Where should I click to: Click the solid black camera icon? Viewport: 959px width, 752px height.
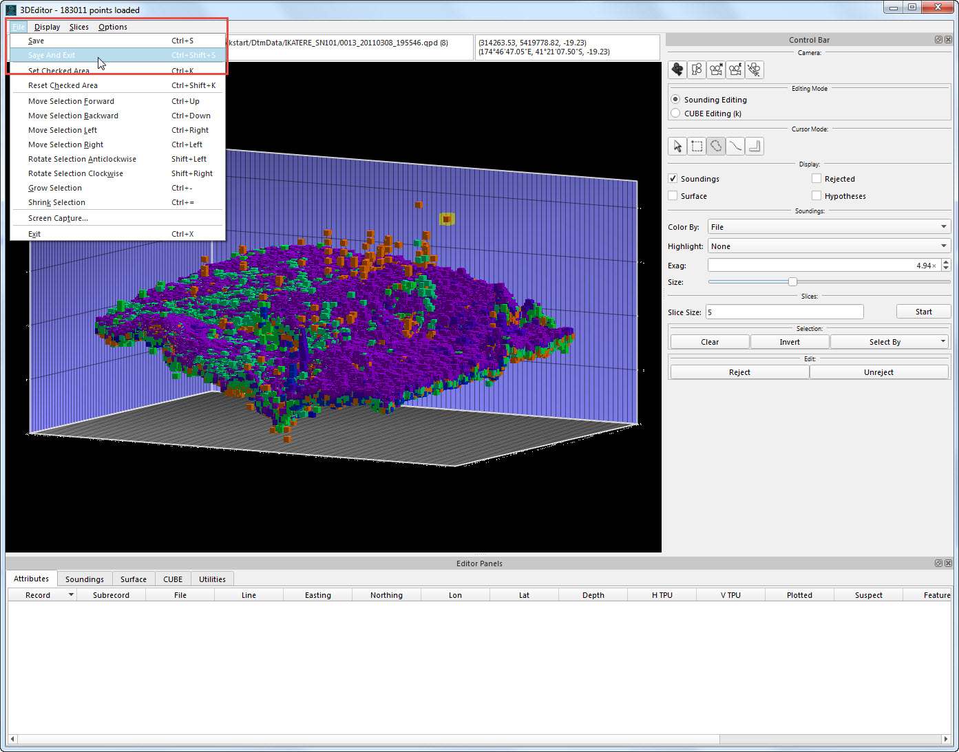pyautogui.click(x=677, y=69)
